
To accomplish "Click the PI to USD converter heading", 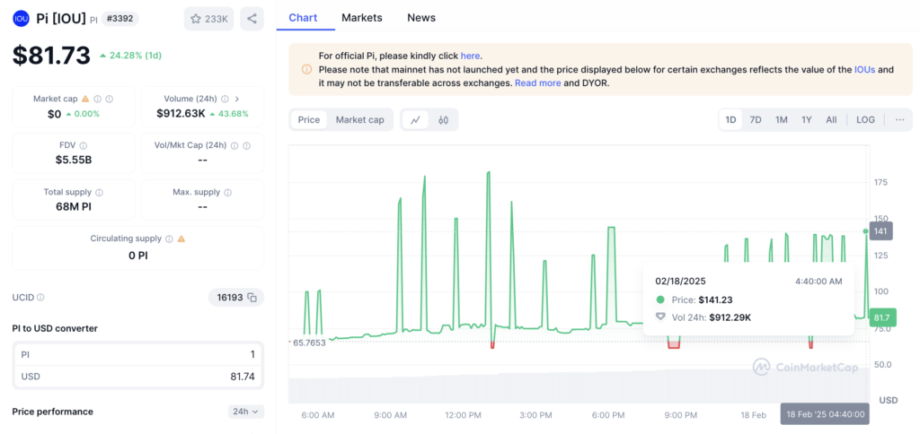I will tap(55, 328).
